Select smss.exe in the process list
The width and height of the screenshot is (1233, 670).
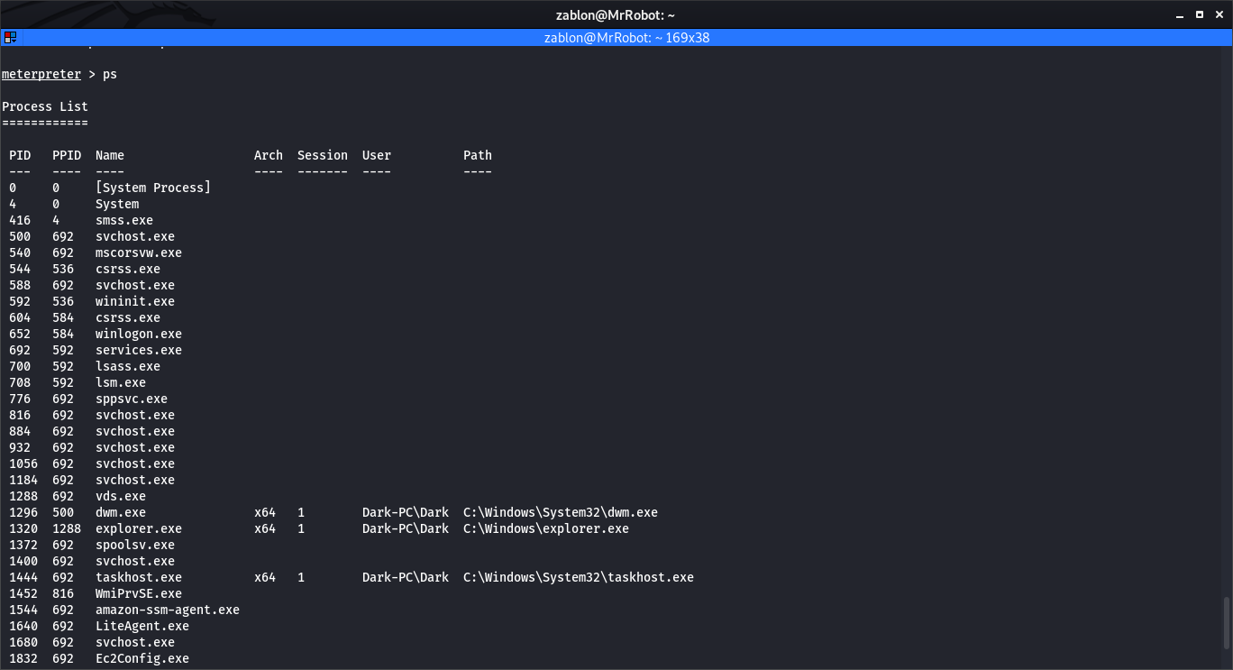pos(124,220)
